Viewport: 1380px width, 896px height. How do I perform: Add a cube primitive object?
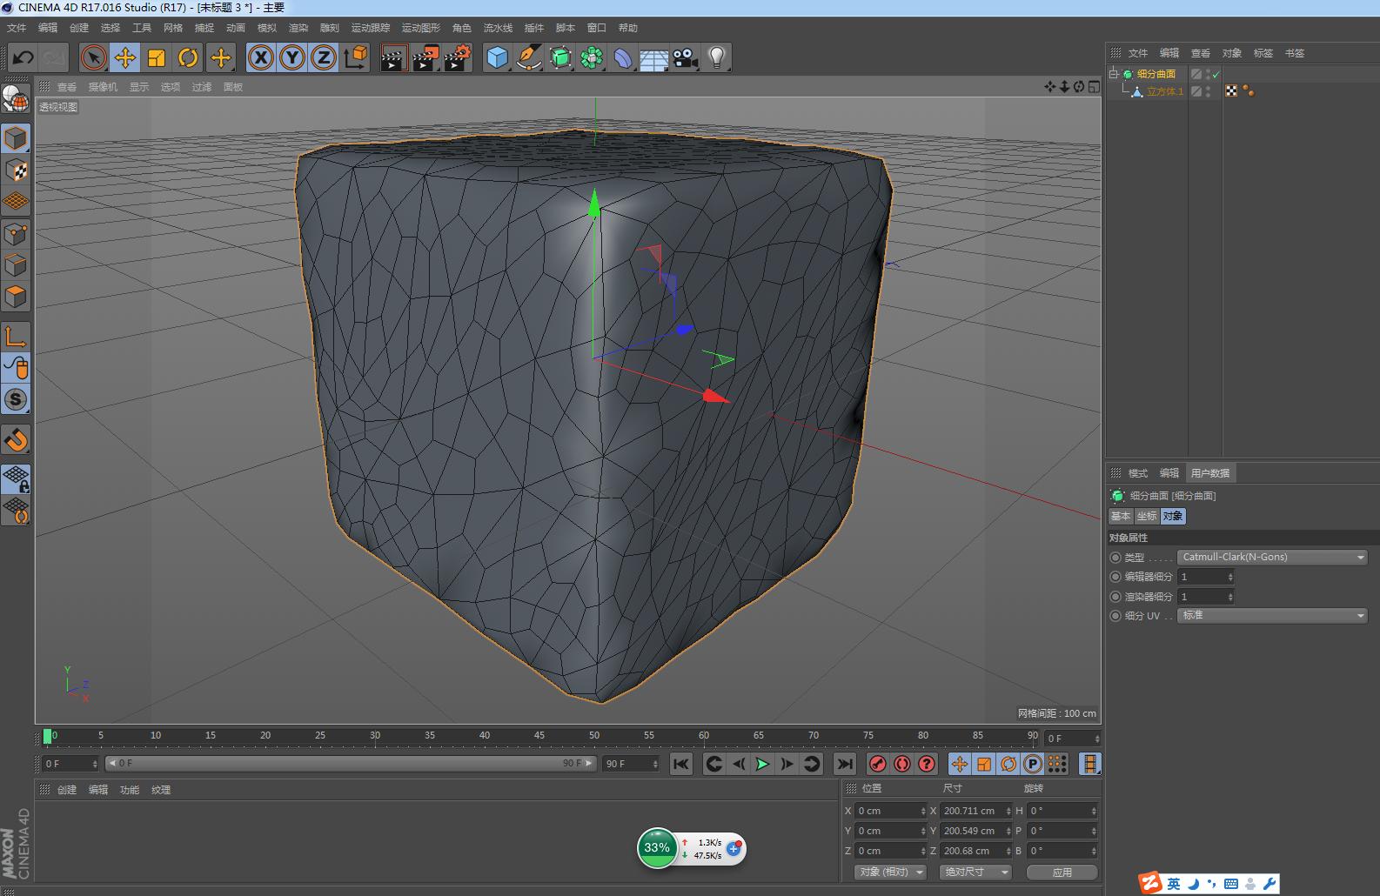point(497,58)
